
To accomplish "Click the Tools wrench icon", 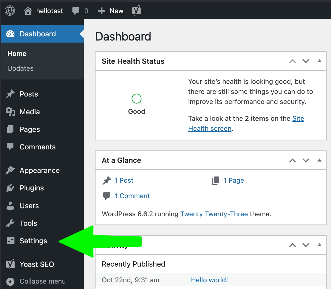I will 10,223.
